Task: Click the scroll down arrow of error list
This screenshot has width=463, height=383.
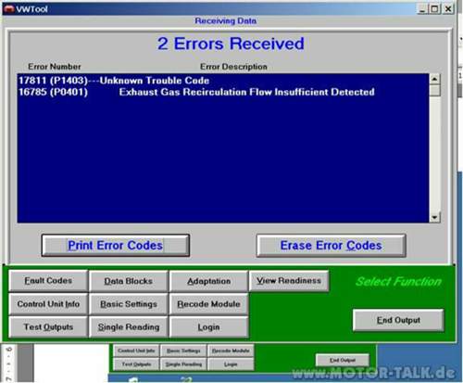Action: 434,217
